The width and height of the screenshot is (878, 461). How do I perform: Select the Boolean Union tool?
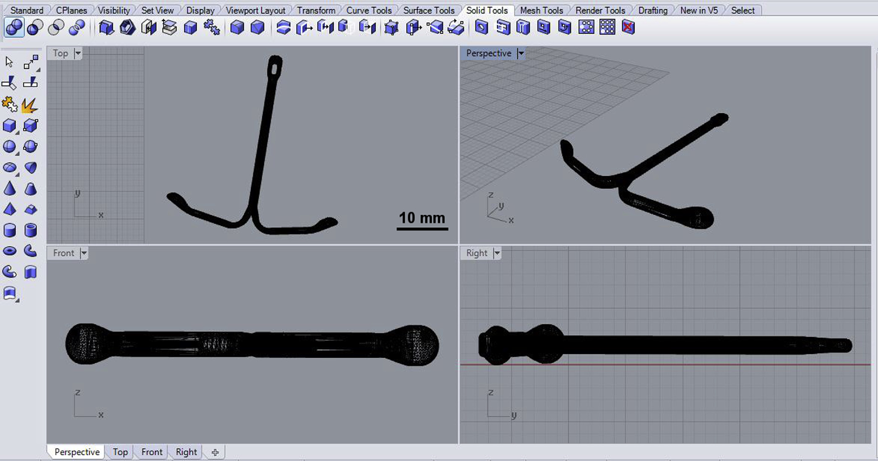pos(14,28)
